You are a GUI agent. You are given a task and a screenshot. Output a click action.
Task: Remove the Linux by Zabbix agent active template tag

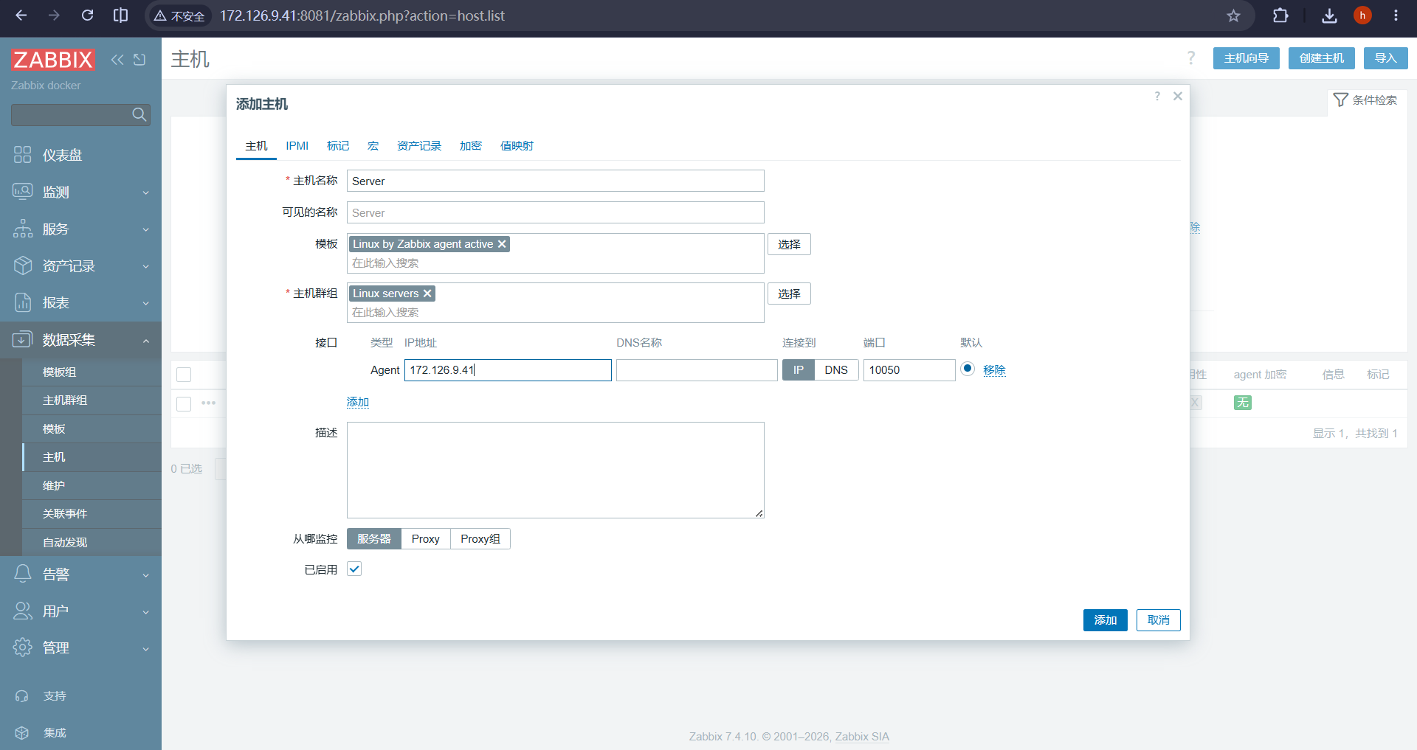tap(502, 244)
